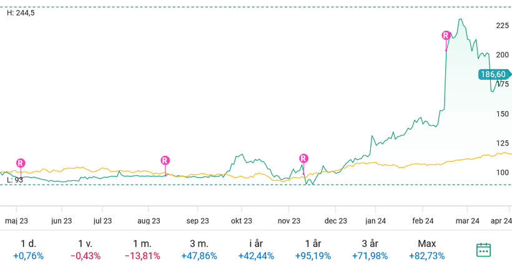Click the mar 24 axis label
This screenshot has height=267, width=512.
point(467,221)
